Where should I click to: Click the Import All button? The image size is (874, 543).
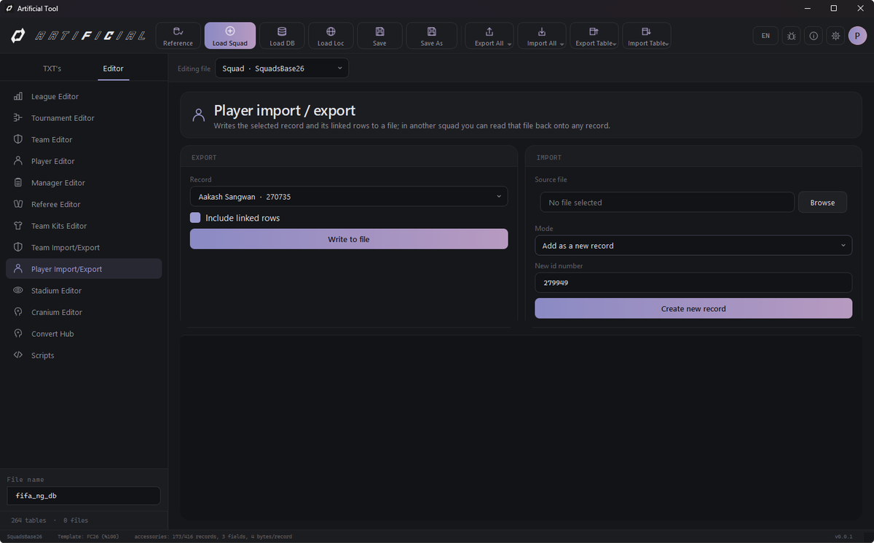click(x=542, y=36)
